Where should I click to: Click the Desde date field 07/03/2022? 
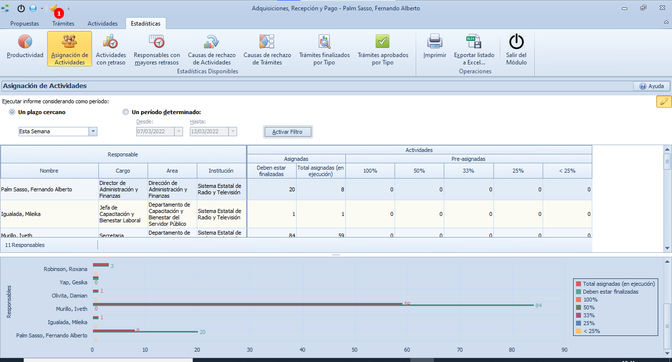click(155, 131)
